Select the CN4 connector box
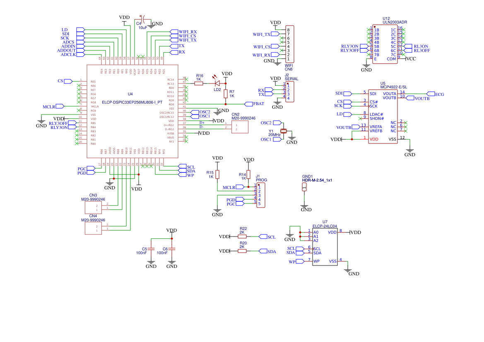The image size is (484, 342). [93, 228]
